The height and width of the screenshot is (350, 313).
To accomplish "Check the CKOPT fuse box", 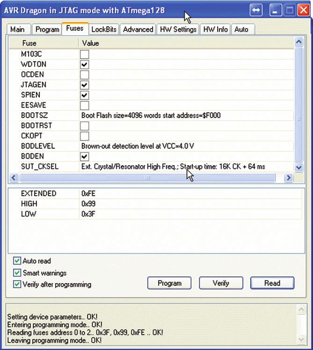I will click(85, 136).
